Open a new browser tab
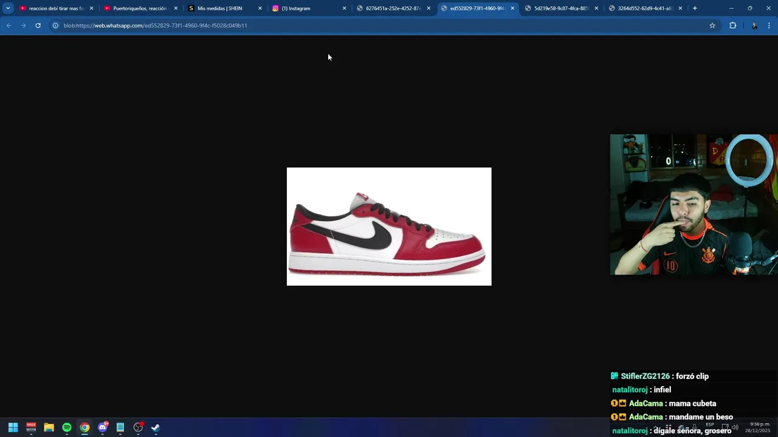 click(695, 8)
